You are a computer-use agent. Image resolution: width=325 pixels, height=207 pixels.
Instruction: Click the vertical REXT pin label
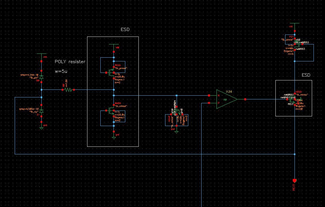294,187
